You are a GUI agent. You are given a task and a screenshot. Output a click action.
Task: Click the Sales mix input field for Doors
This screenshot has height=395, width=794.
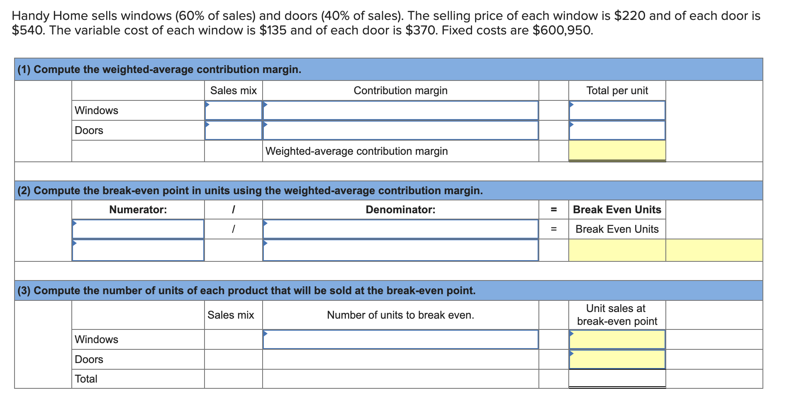[233, 130]
